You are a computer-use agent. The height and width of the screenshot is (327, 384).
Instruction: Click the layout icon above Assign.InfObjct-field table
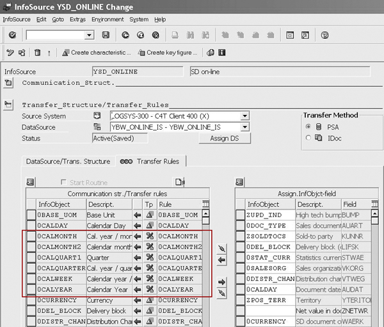click(x=239, y=182)
